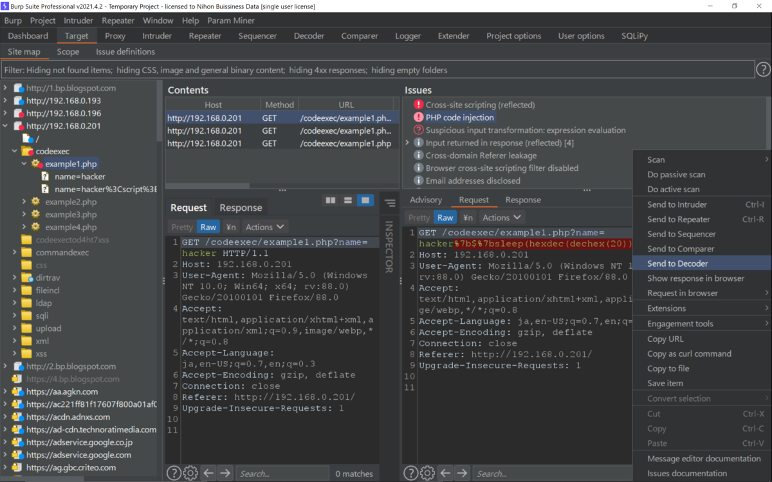Open the Issue definitions sub-tab
Image resolution: width=772 pixels, height=482 pixels.
[125, 51]
